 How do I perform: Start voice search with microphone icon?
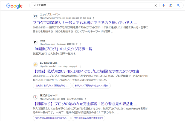click(x=164, y=5)
